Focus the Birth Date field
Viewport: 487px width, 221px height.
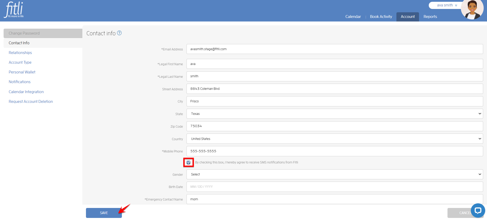(x=335, y=187)
